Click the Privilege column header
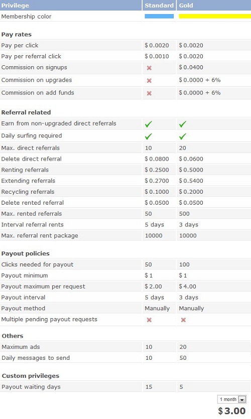251x419 pixels. (x=15, y=6)
